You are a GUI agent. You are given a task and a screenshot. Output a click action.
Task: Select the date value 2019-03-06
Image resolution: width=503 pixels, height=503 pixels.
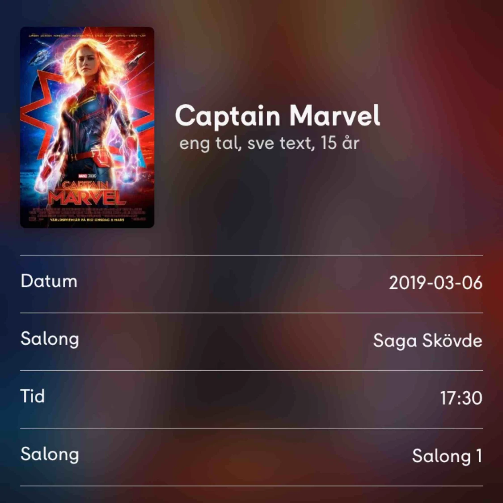pyautogui.click(x=435, y=283)
